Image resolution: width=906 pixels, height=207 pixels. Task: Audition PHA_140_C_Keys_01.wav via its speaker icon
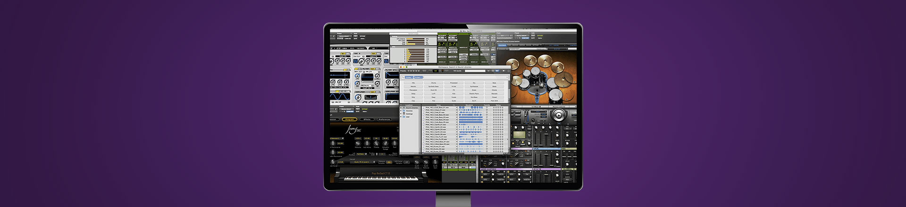click(457, 110)
